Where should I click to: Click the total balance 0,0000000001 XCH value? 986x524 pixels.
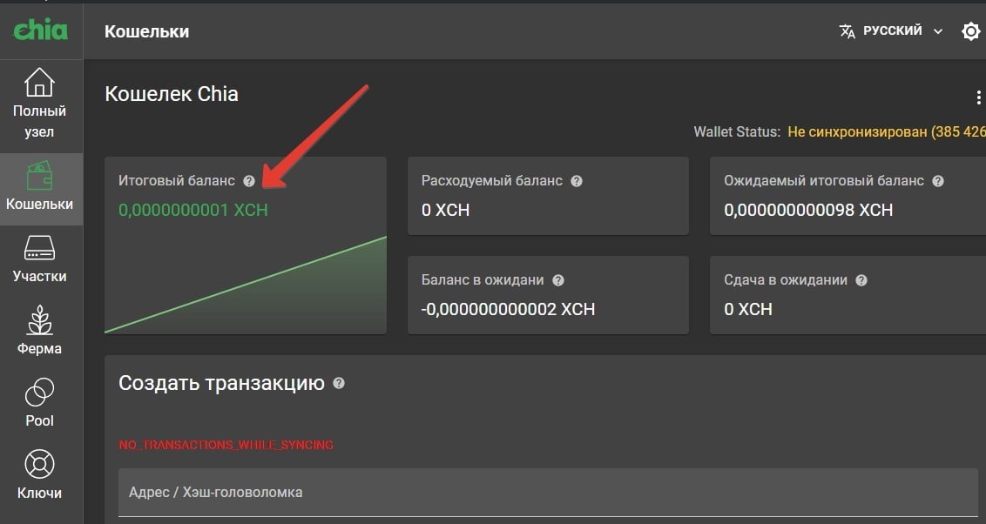point(193,210)
